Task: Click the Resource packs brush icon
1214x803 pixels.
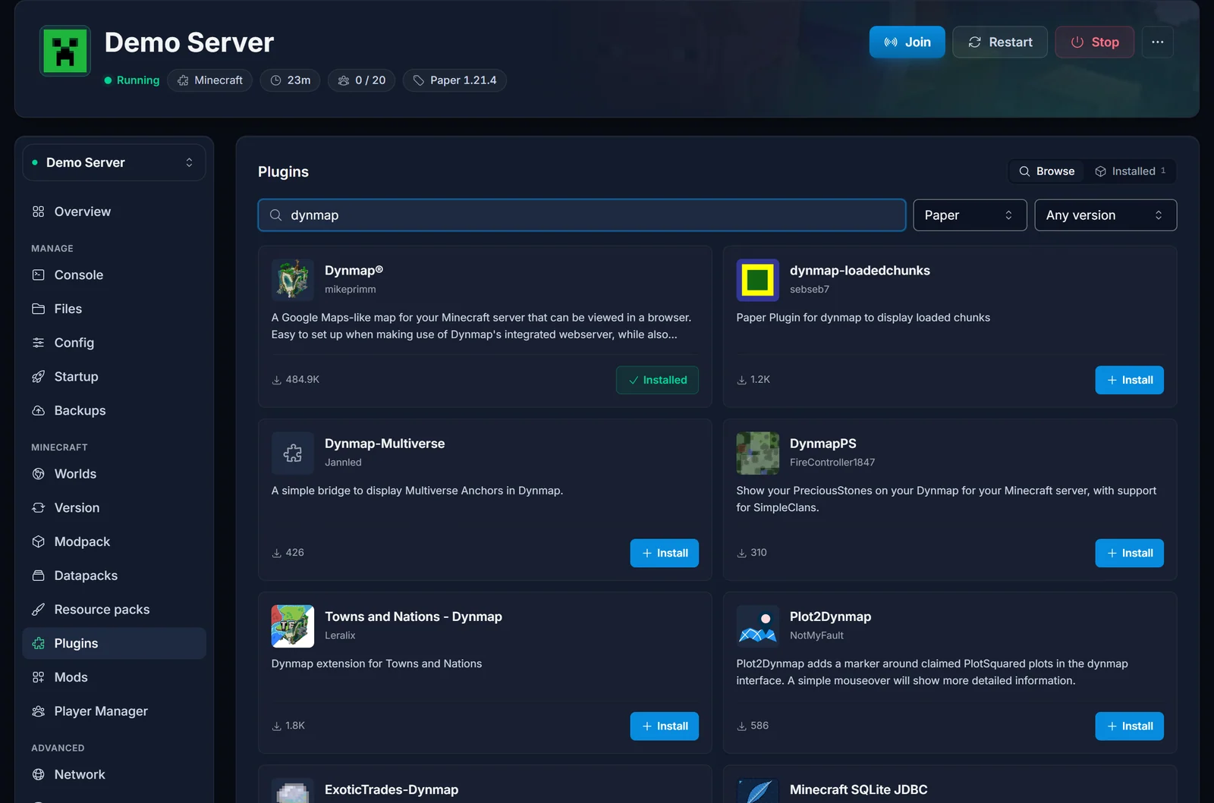Action: point(39,610)
